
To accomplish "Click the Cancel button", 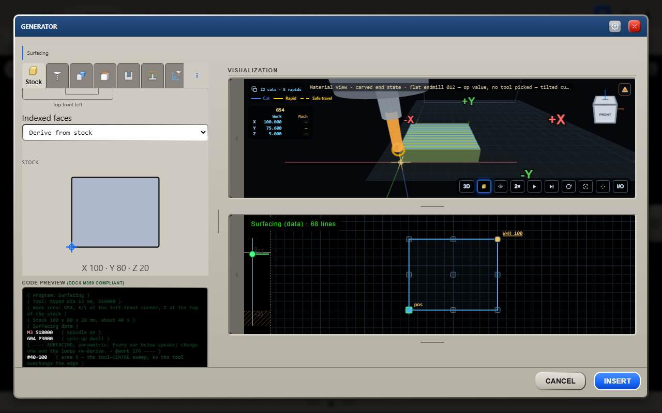I will 560,381.
